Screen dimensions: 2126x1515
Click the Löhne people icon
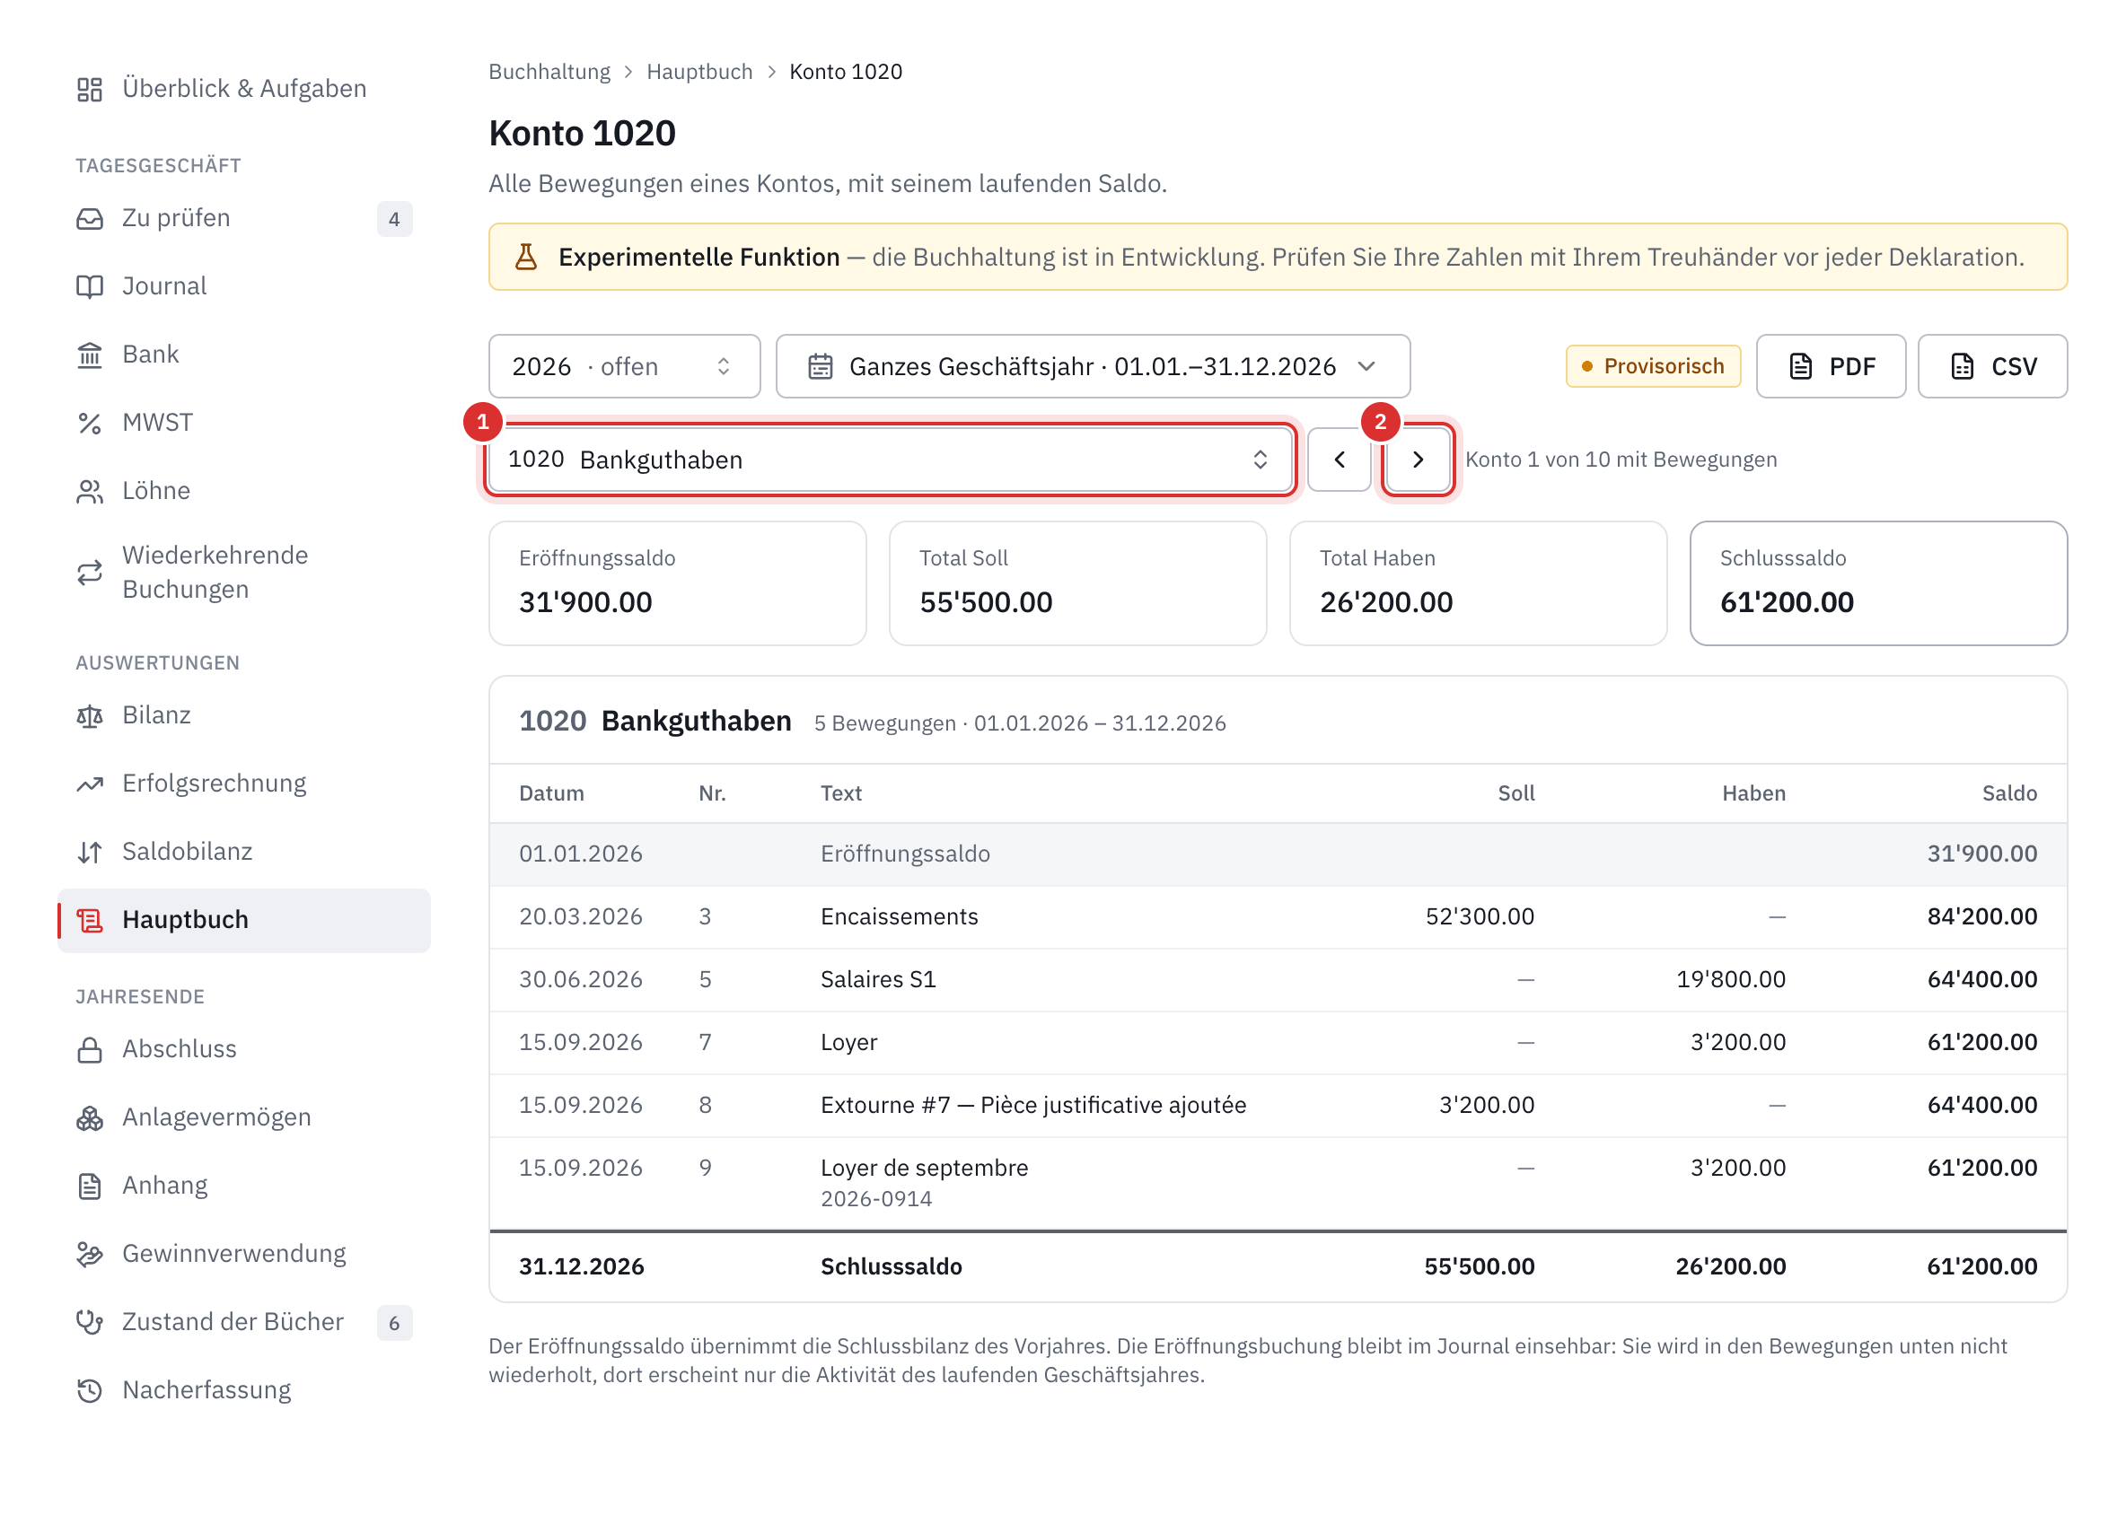90,491
